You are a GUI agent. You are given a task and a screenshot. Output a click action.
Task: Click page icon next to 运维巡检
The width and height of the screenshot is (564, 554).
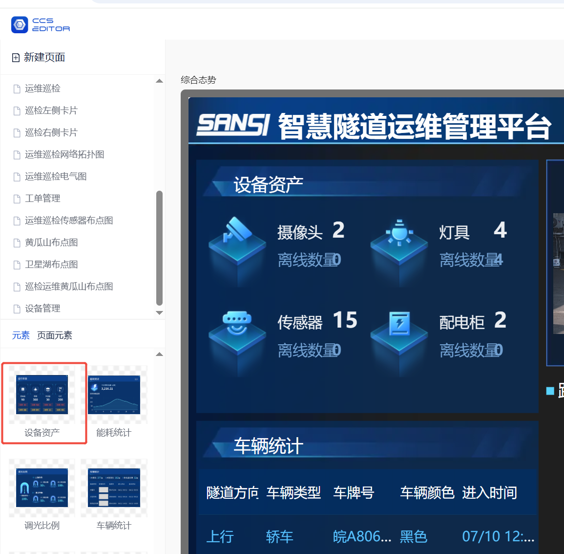pos(17,89)
